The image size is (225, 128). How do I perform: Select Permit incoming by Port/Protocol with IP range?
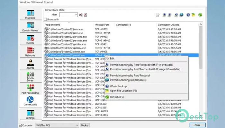(x=146, y=69)
